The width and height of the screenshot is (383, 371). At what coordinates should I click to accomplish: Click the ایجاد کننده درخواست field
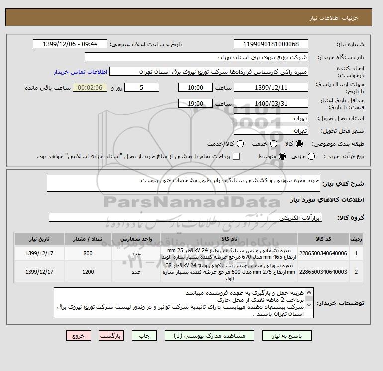pos(209,72)
